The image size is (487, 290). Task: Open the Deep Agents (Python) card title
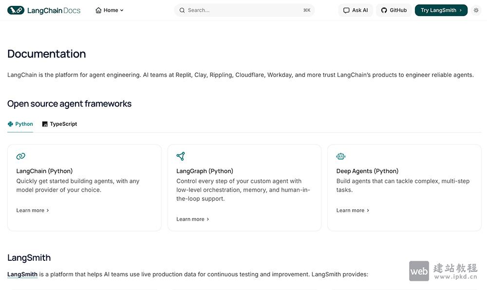coord(367,171)
